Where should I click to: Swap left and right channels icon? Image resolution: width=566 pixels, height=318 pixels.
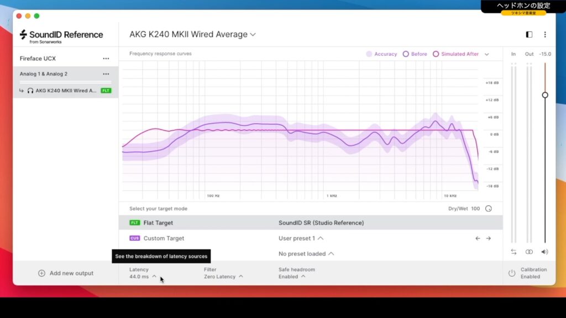(513, 252)
